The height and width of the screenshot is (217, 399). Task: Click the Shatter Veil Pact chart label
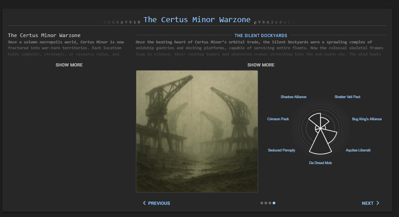(347, 97)
